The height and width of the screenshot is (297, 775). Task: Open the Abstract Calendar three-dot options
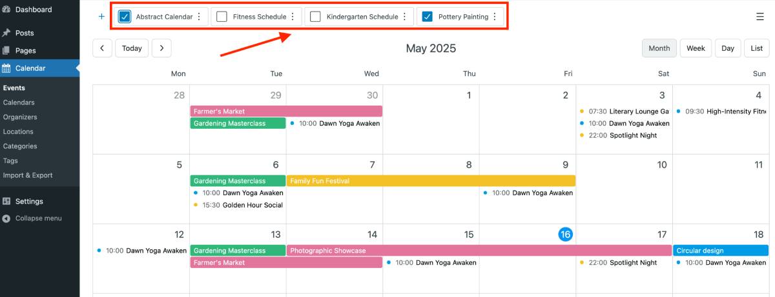[199, 17]
